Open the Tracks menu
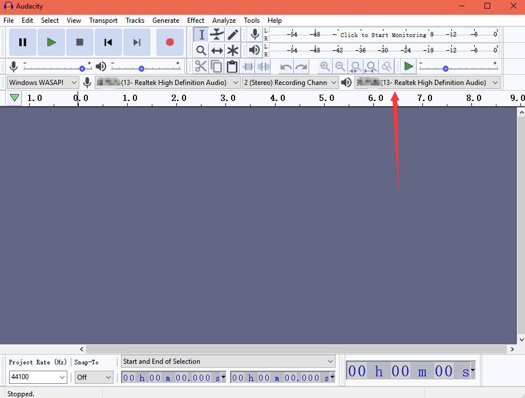 [x=135, y=21]
